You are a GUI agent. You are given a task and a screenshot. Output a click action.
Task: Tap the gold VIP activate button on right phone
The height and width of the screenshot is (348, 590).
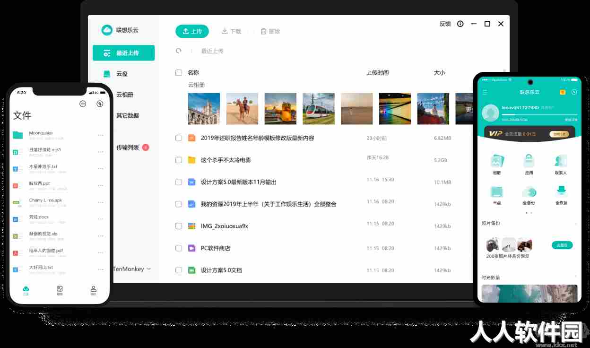[559, 134]
